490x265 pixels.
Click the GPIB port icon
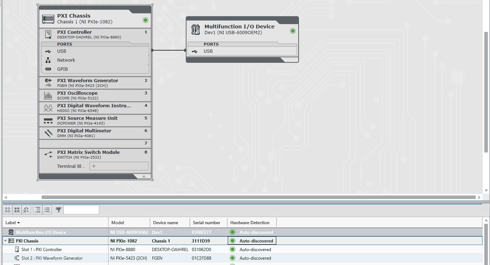coord(48,69)
